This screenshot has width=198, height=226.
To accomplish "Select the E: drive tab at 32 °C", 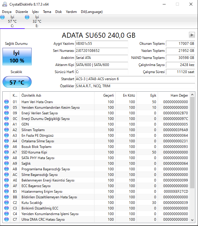I will (37, 22).
